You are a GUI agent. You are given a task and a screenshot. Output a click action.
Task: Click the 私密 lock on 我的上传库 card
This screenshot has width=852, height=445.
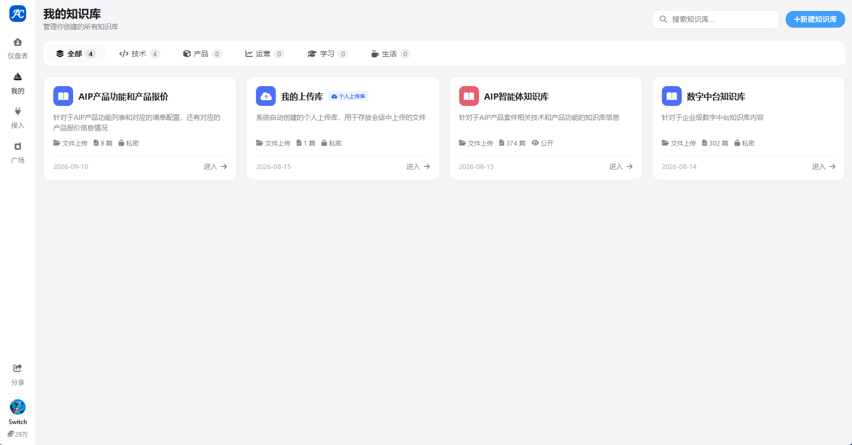click(x=324, y=143)
